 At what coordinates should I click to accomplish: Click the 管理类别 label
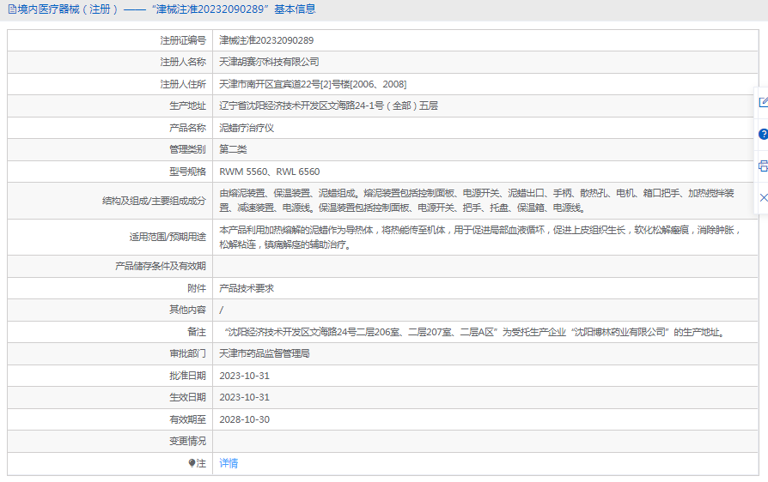187,149
